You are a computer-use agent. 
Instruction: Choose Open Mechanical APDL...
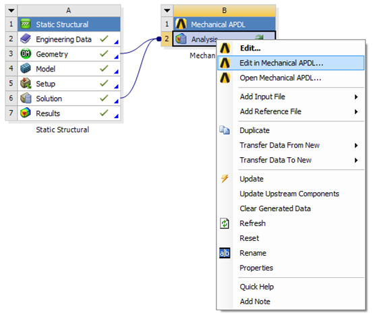point(291,78)
